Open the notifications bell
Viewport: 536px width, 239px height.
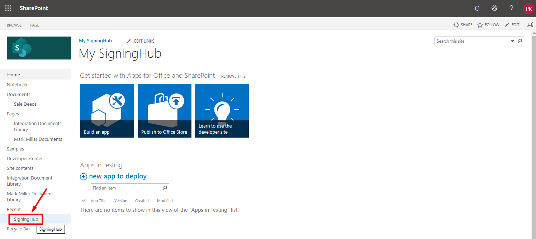pyautogui.click(x=477, y=8)
